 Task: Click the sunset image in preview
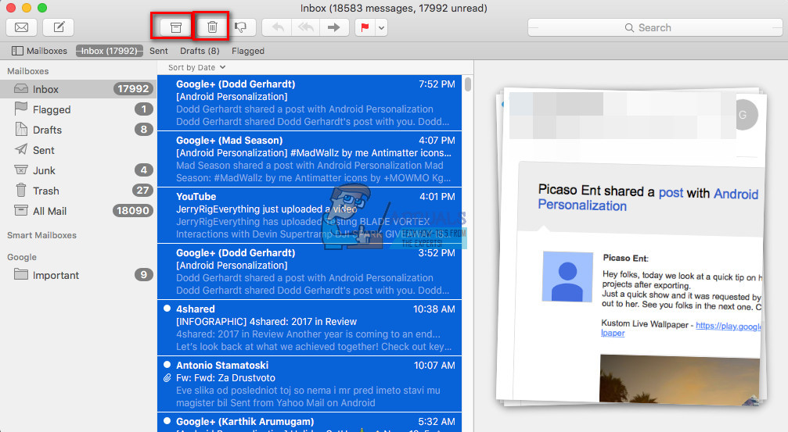coord(680,379)
